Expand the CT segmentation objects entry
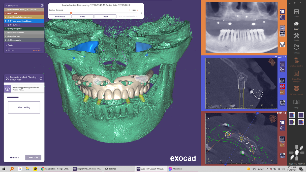The image size is (306, 172). click(x=6, y=21)
